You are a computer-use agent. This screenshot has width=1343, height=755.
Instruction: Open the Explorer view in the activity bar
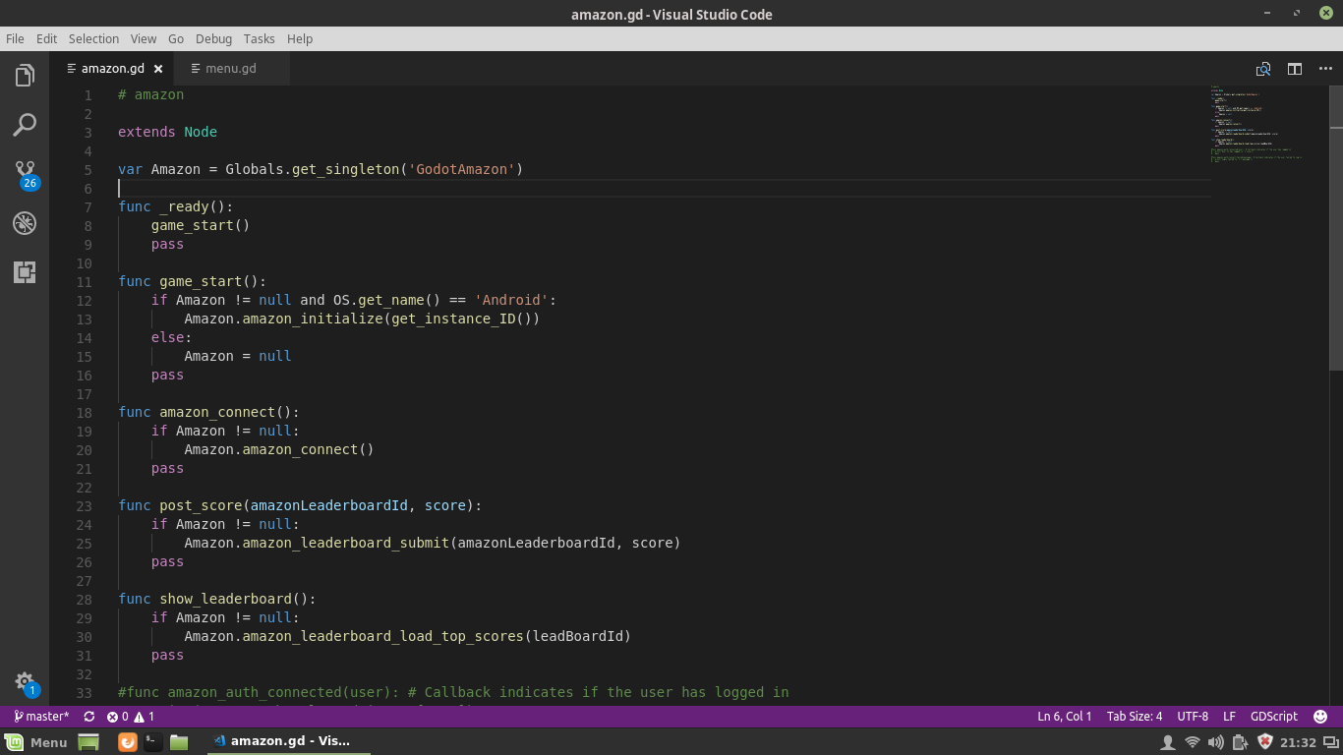click(x=25, y=76)
